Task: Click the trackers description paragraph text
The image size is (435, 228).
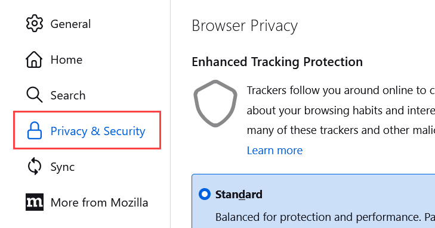Action: pos(341,110)
